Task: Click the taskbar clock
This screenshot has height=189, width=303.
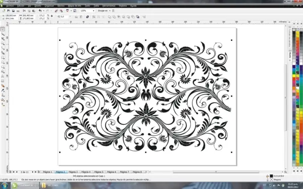Action: tap(293, 185)
